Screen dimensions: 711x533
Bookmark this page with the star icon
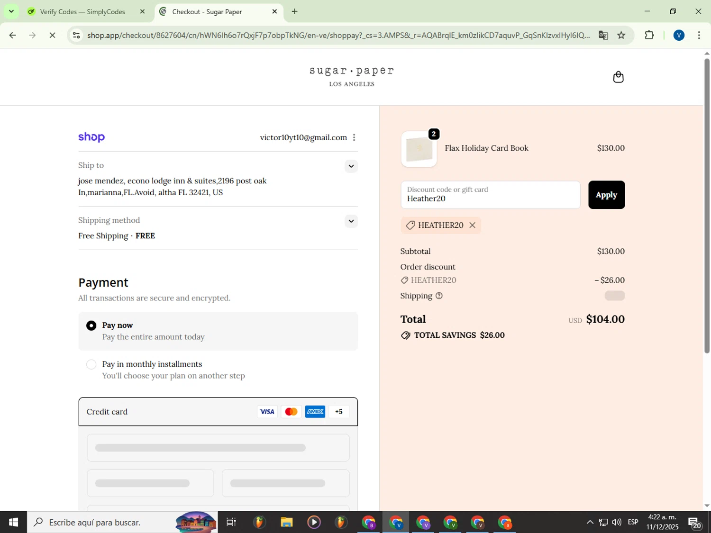[621, 35]
